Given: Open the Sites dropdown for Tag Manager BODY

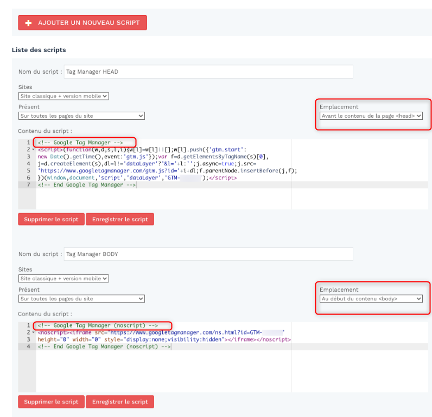Looking at the screenshot, I should [x=63, y=279].
